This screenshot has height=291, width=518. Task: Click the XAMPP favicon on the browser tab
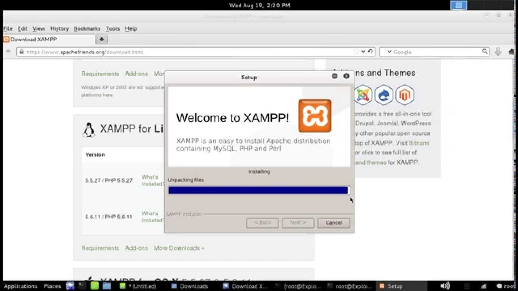[6, 39]
